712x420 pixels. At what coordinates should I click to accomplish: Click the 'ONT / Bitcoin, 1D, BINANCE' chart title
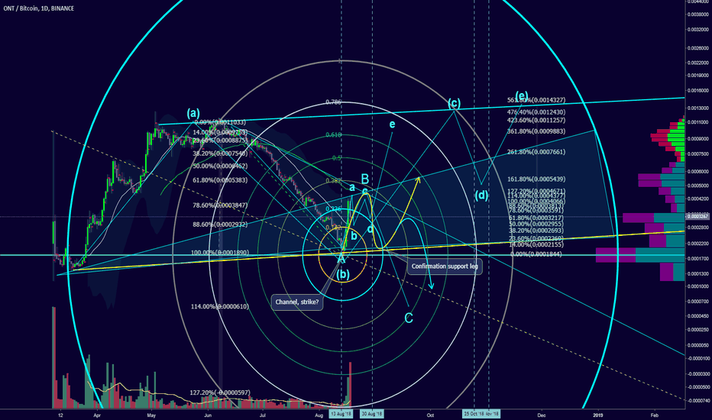point(39,8)
